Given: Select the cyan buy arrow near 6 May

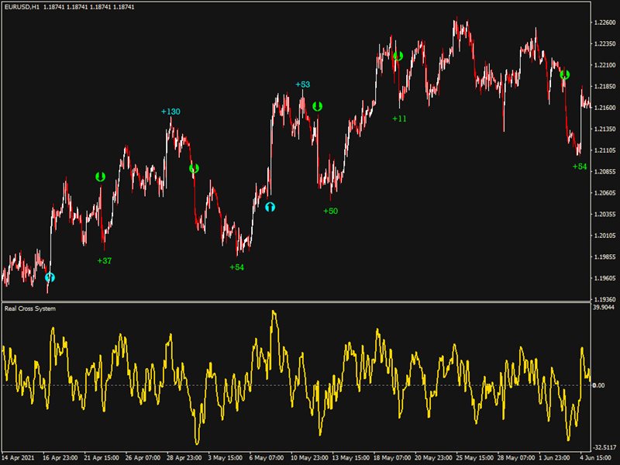Looking at the screenshot, I should [x=270, y=207].
